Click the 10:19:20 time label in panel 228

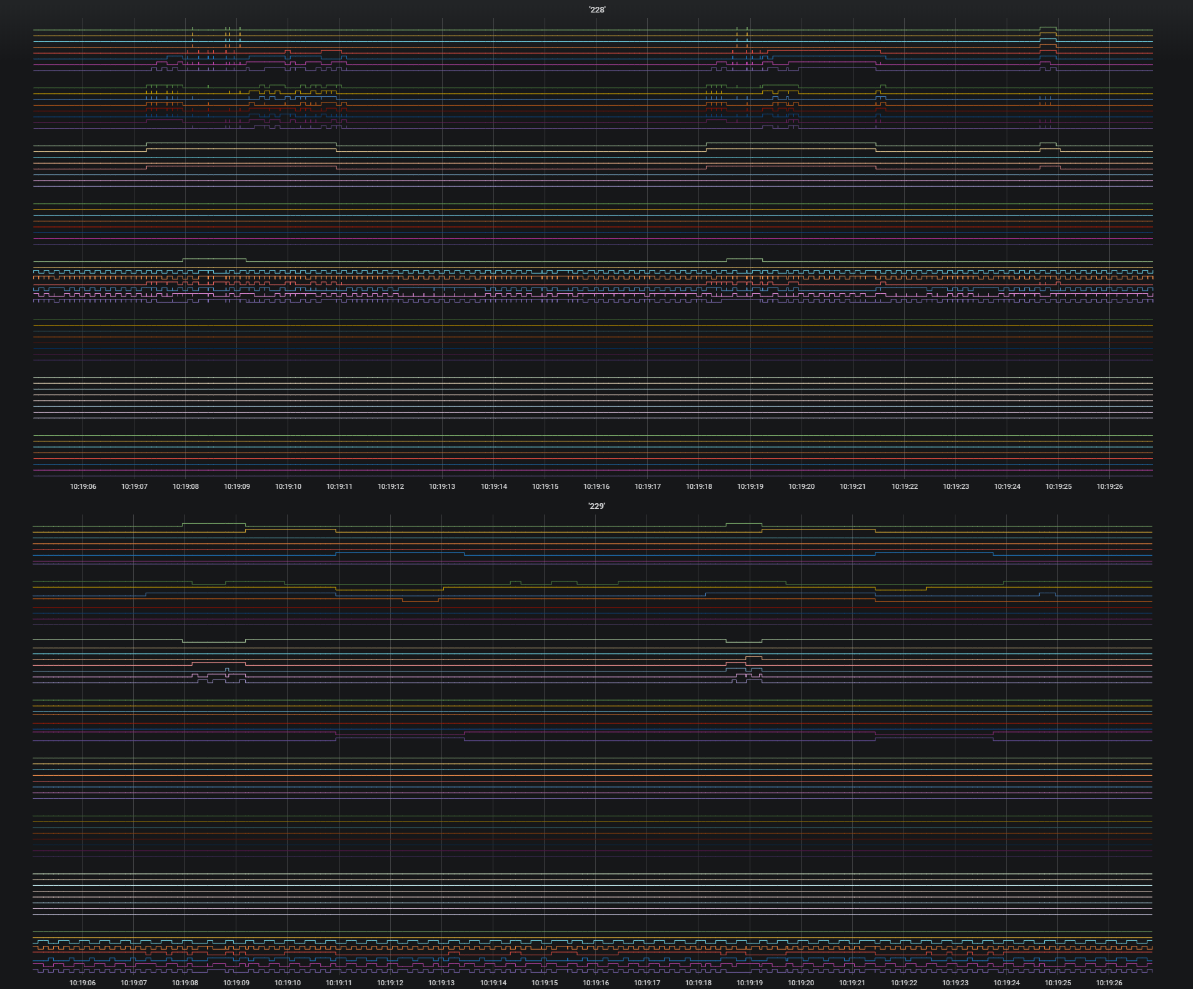click(802, 486)
